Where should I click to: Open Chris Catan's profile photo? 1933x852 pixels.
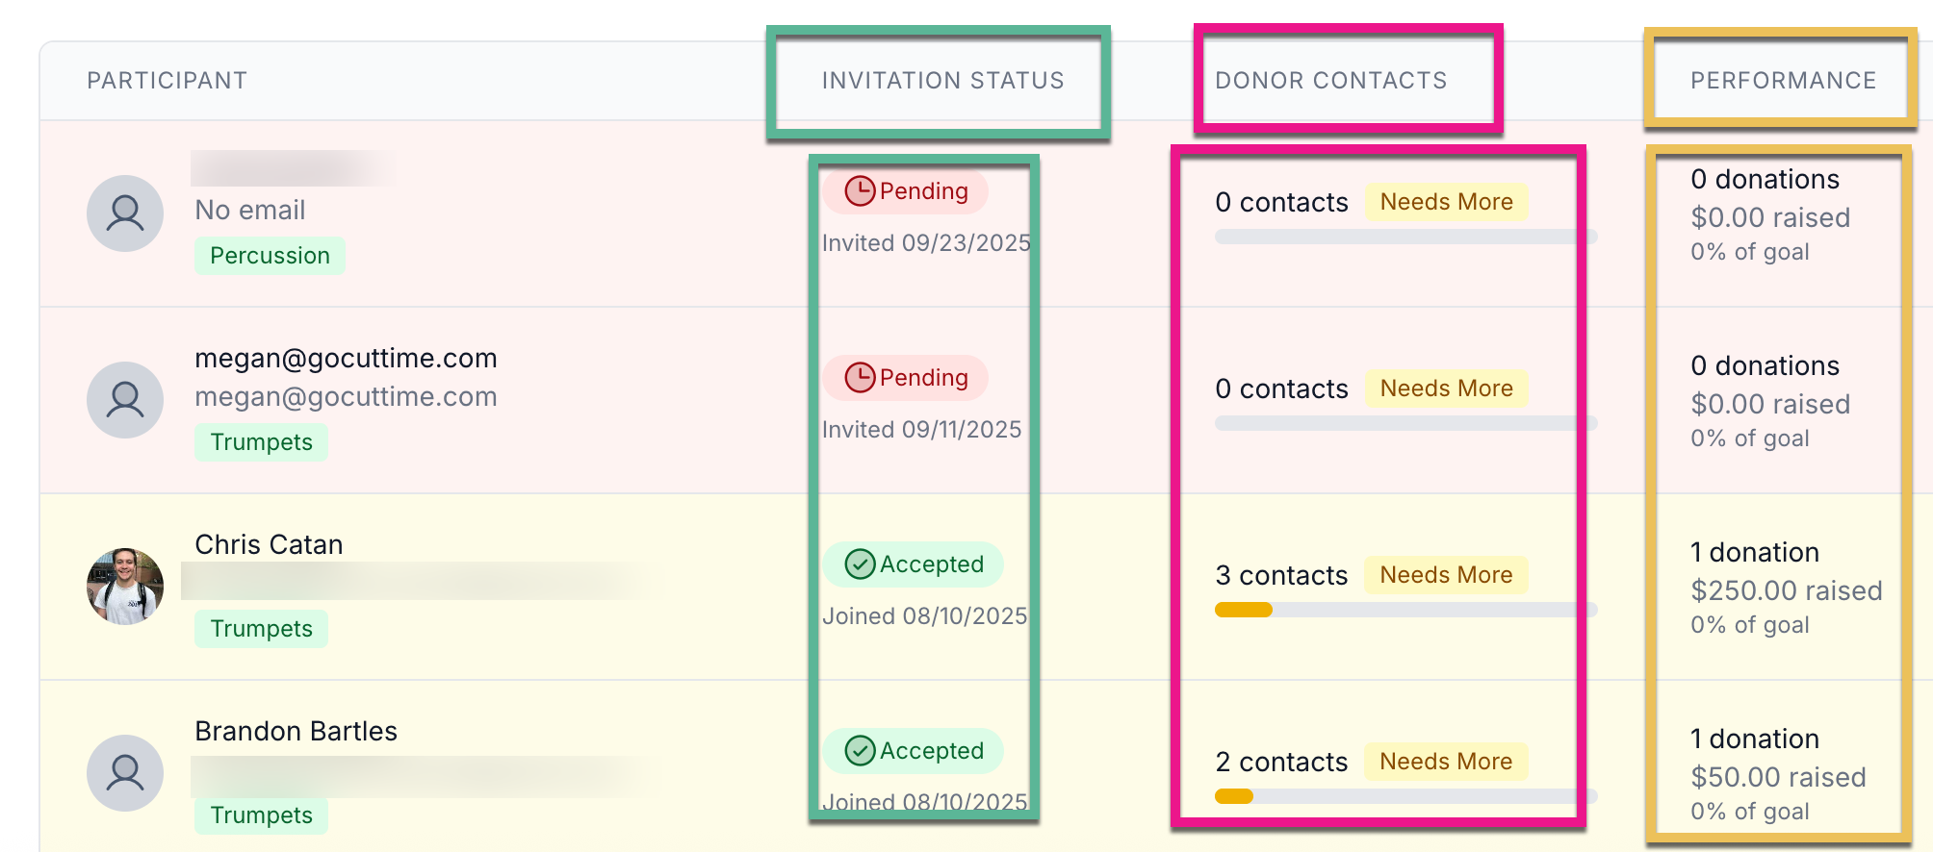[x=125, y=587]
